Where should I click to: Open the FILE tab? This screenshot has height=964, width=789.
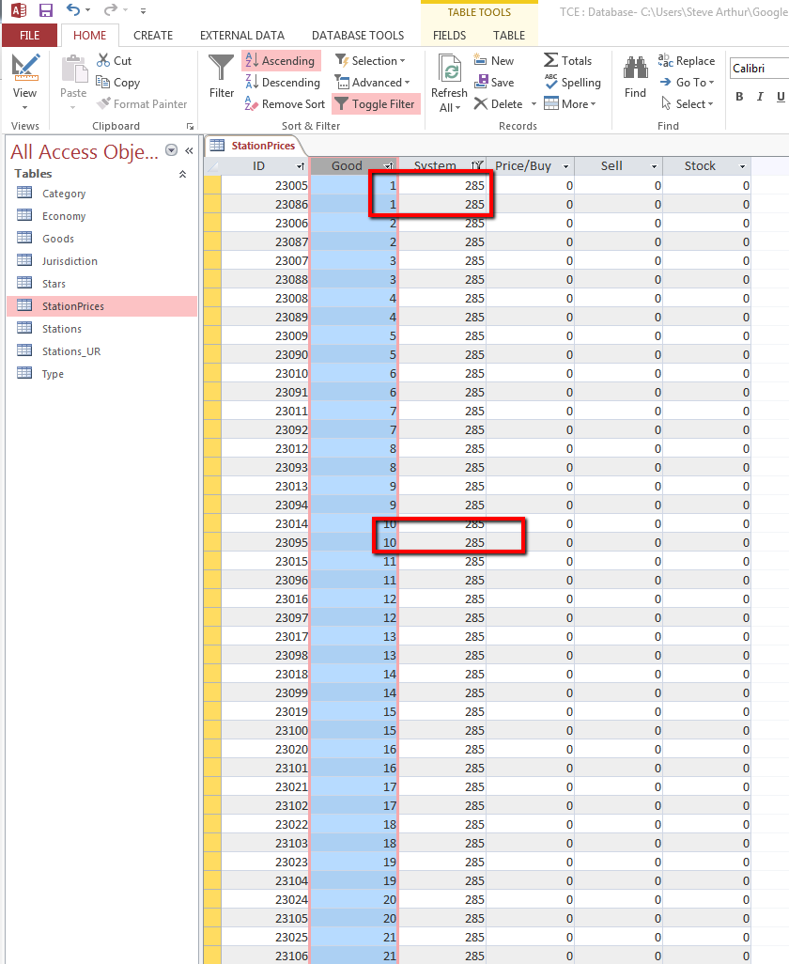[29, 35]
